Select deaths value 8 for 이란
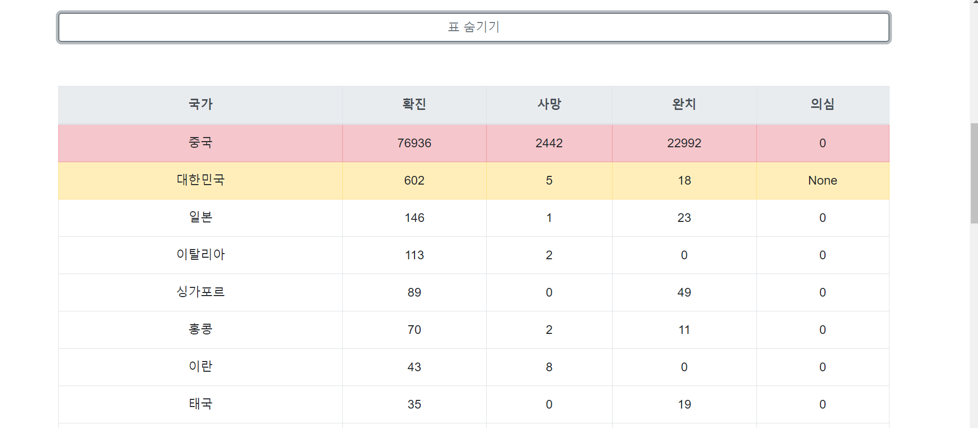The image size is (978, 428). coord(549,367)
